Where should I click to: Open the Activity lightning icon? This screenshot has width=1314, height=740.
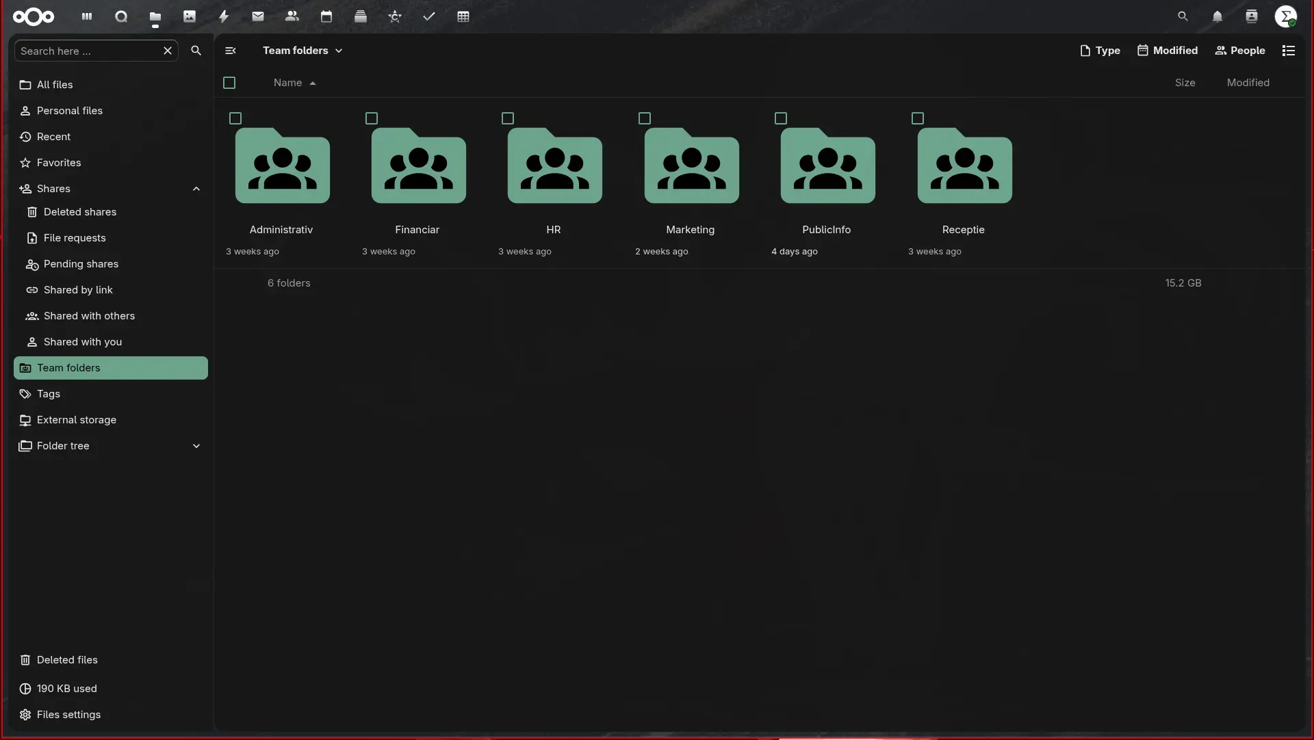tap(224, 16)
